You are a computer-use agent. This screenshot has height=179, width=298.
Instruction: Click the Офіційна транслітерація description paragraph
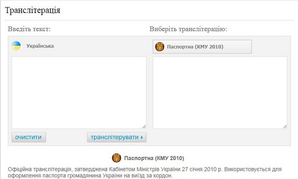click(145, 172)
